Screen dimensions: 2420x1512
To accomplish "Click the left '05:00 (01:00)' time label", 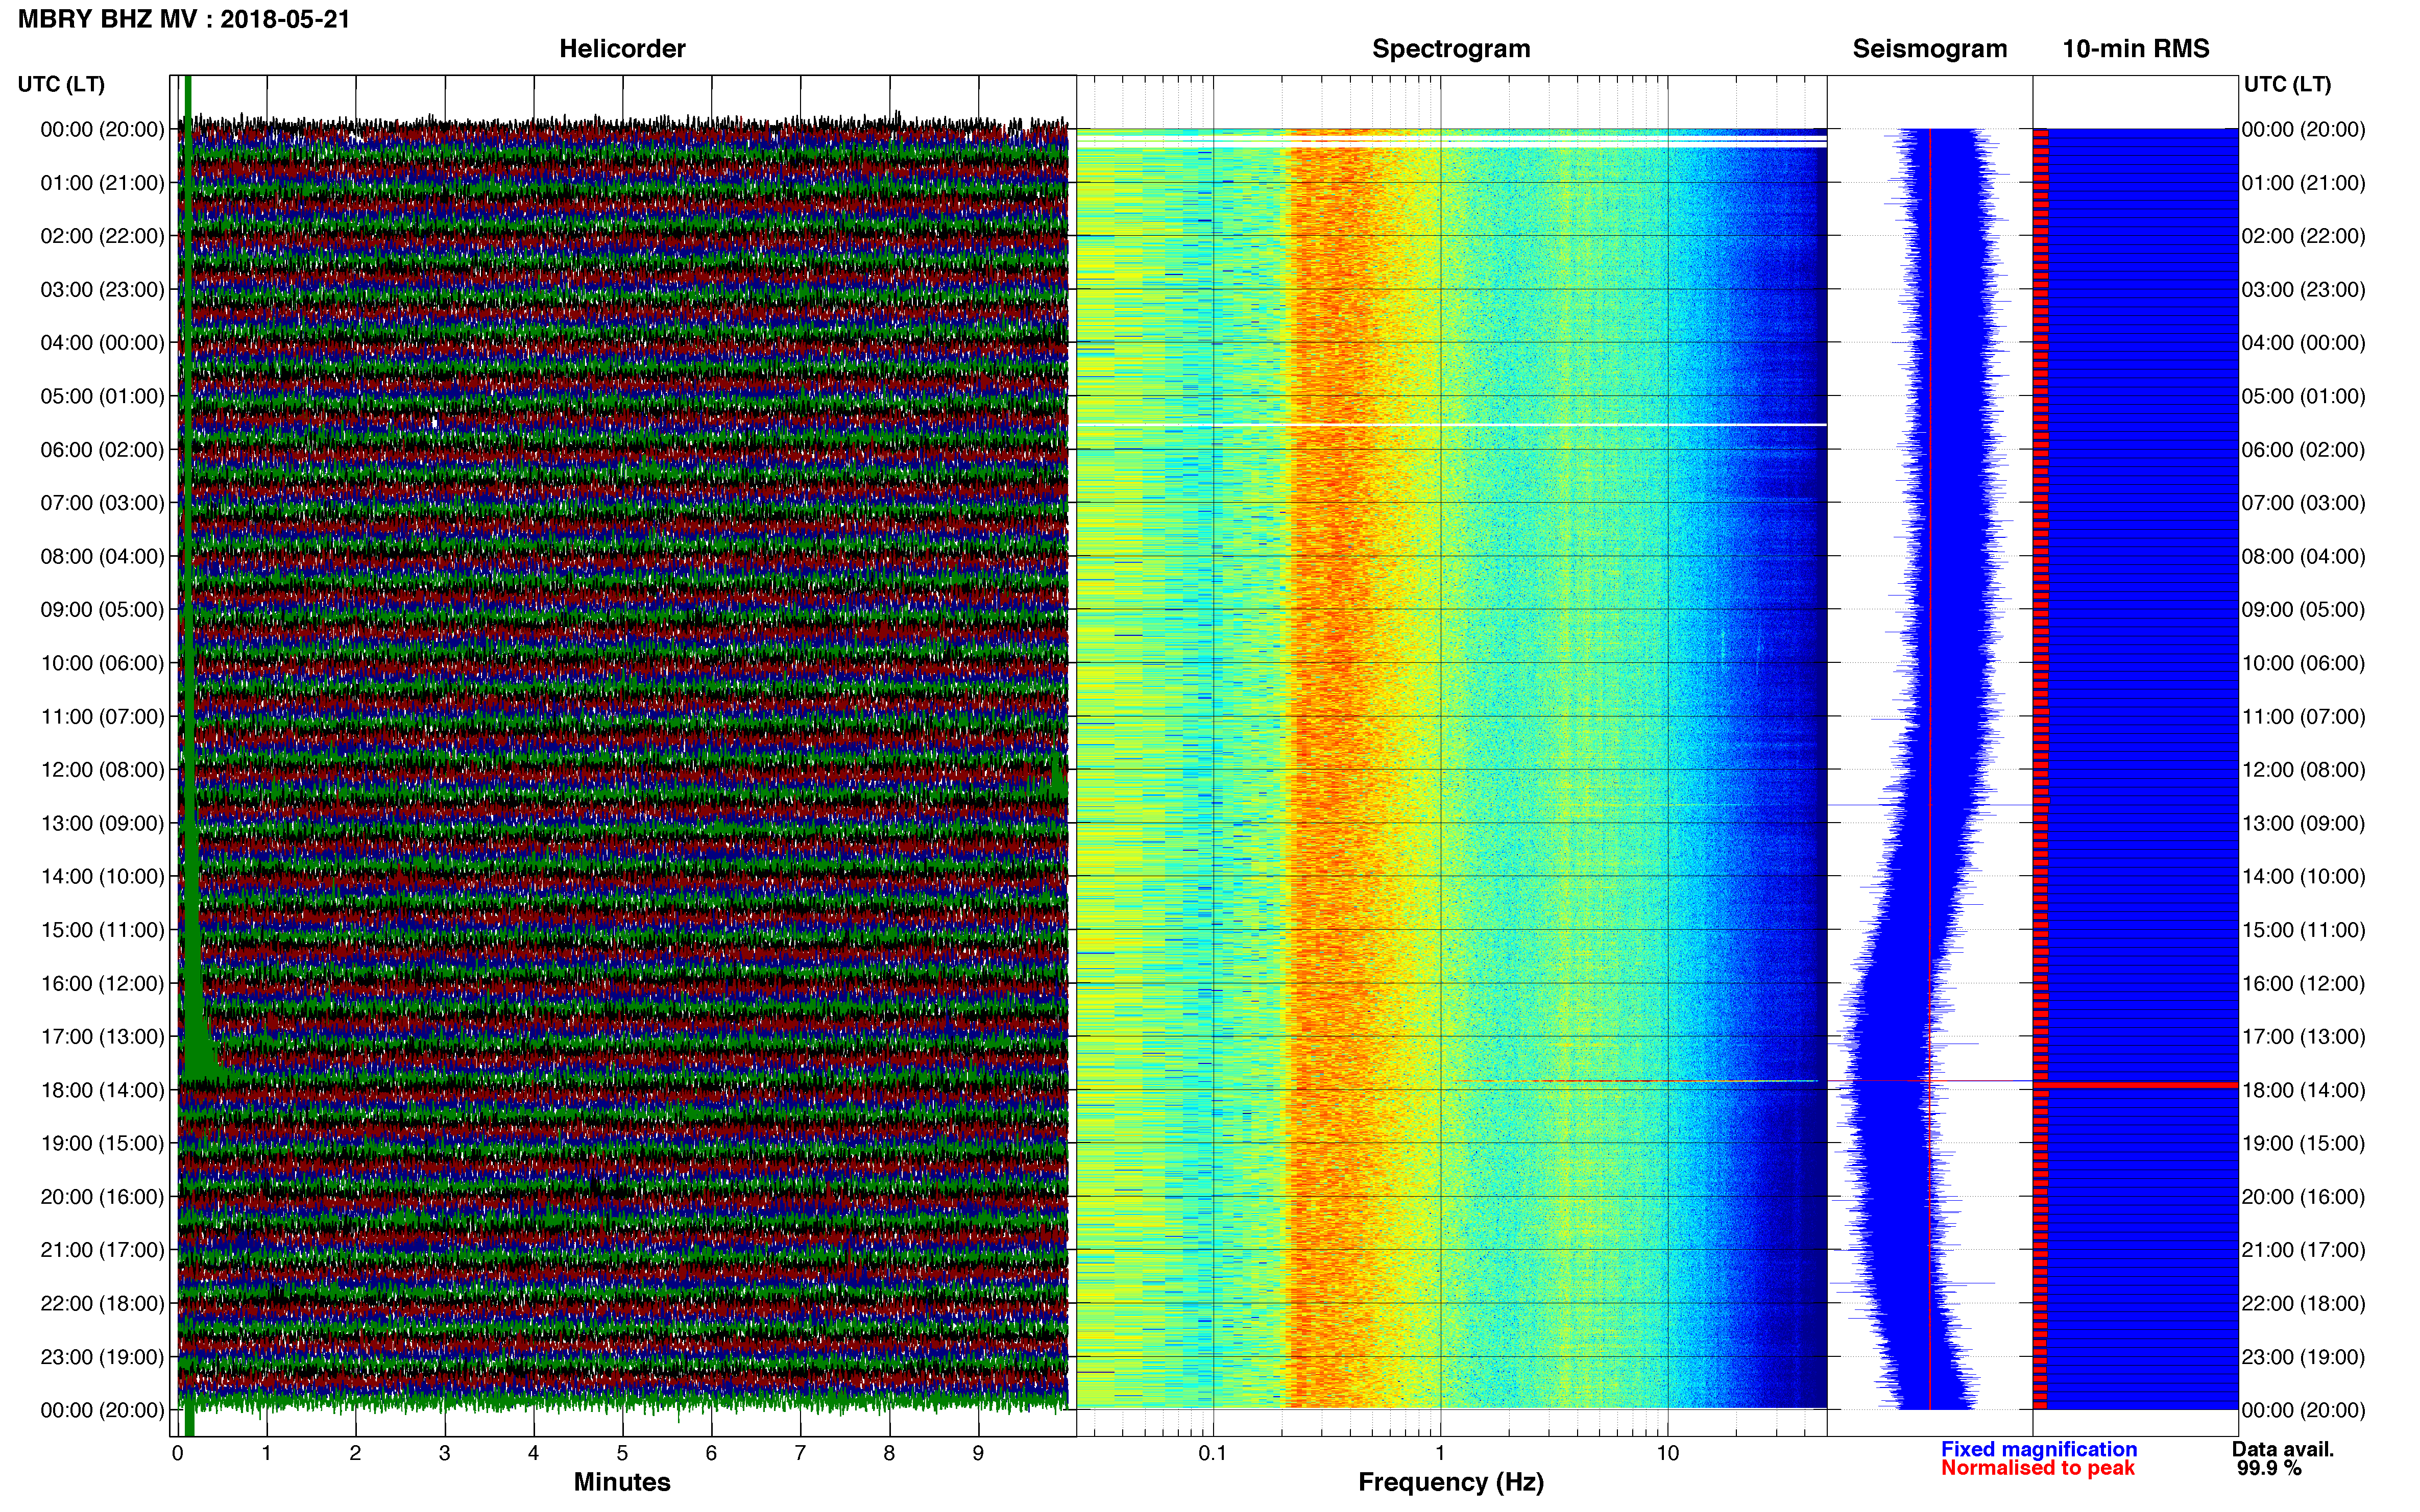I will pyautogui.click(x=102, y=396).
